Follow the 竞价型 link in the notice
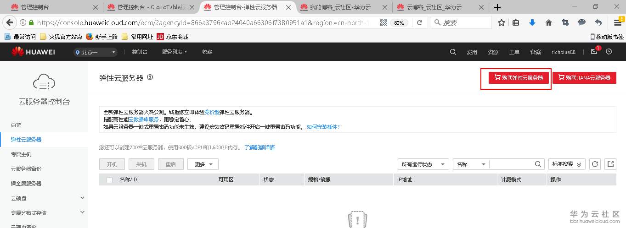 (x=212, y=112)
